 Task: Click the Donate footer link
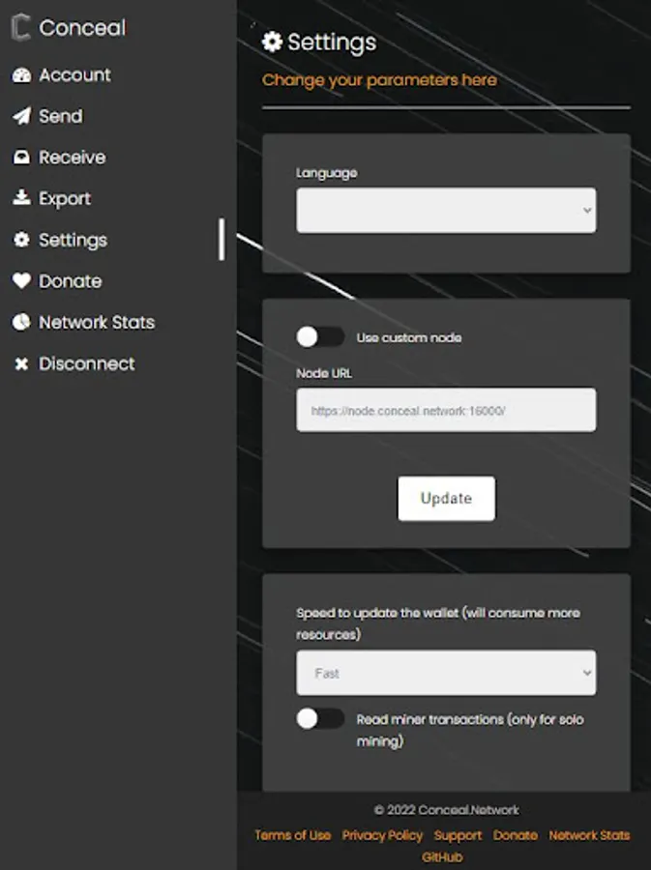516,835
